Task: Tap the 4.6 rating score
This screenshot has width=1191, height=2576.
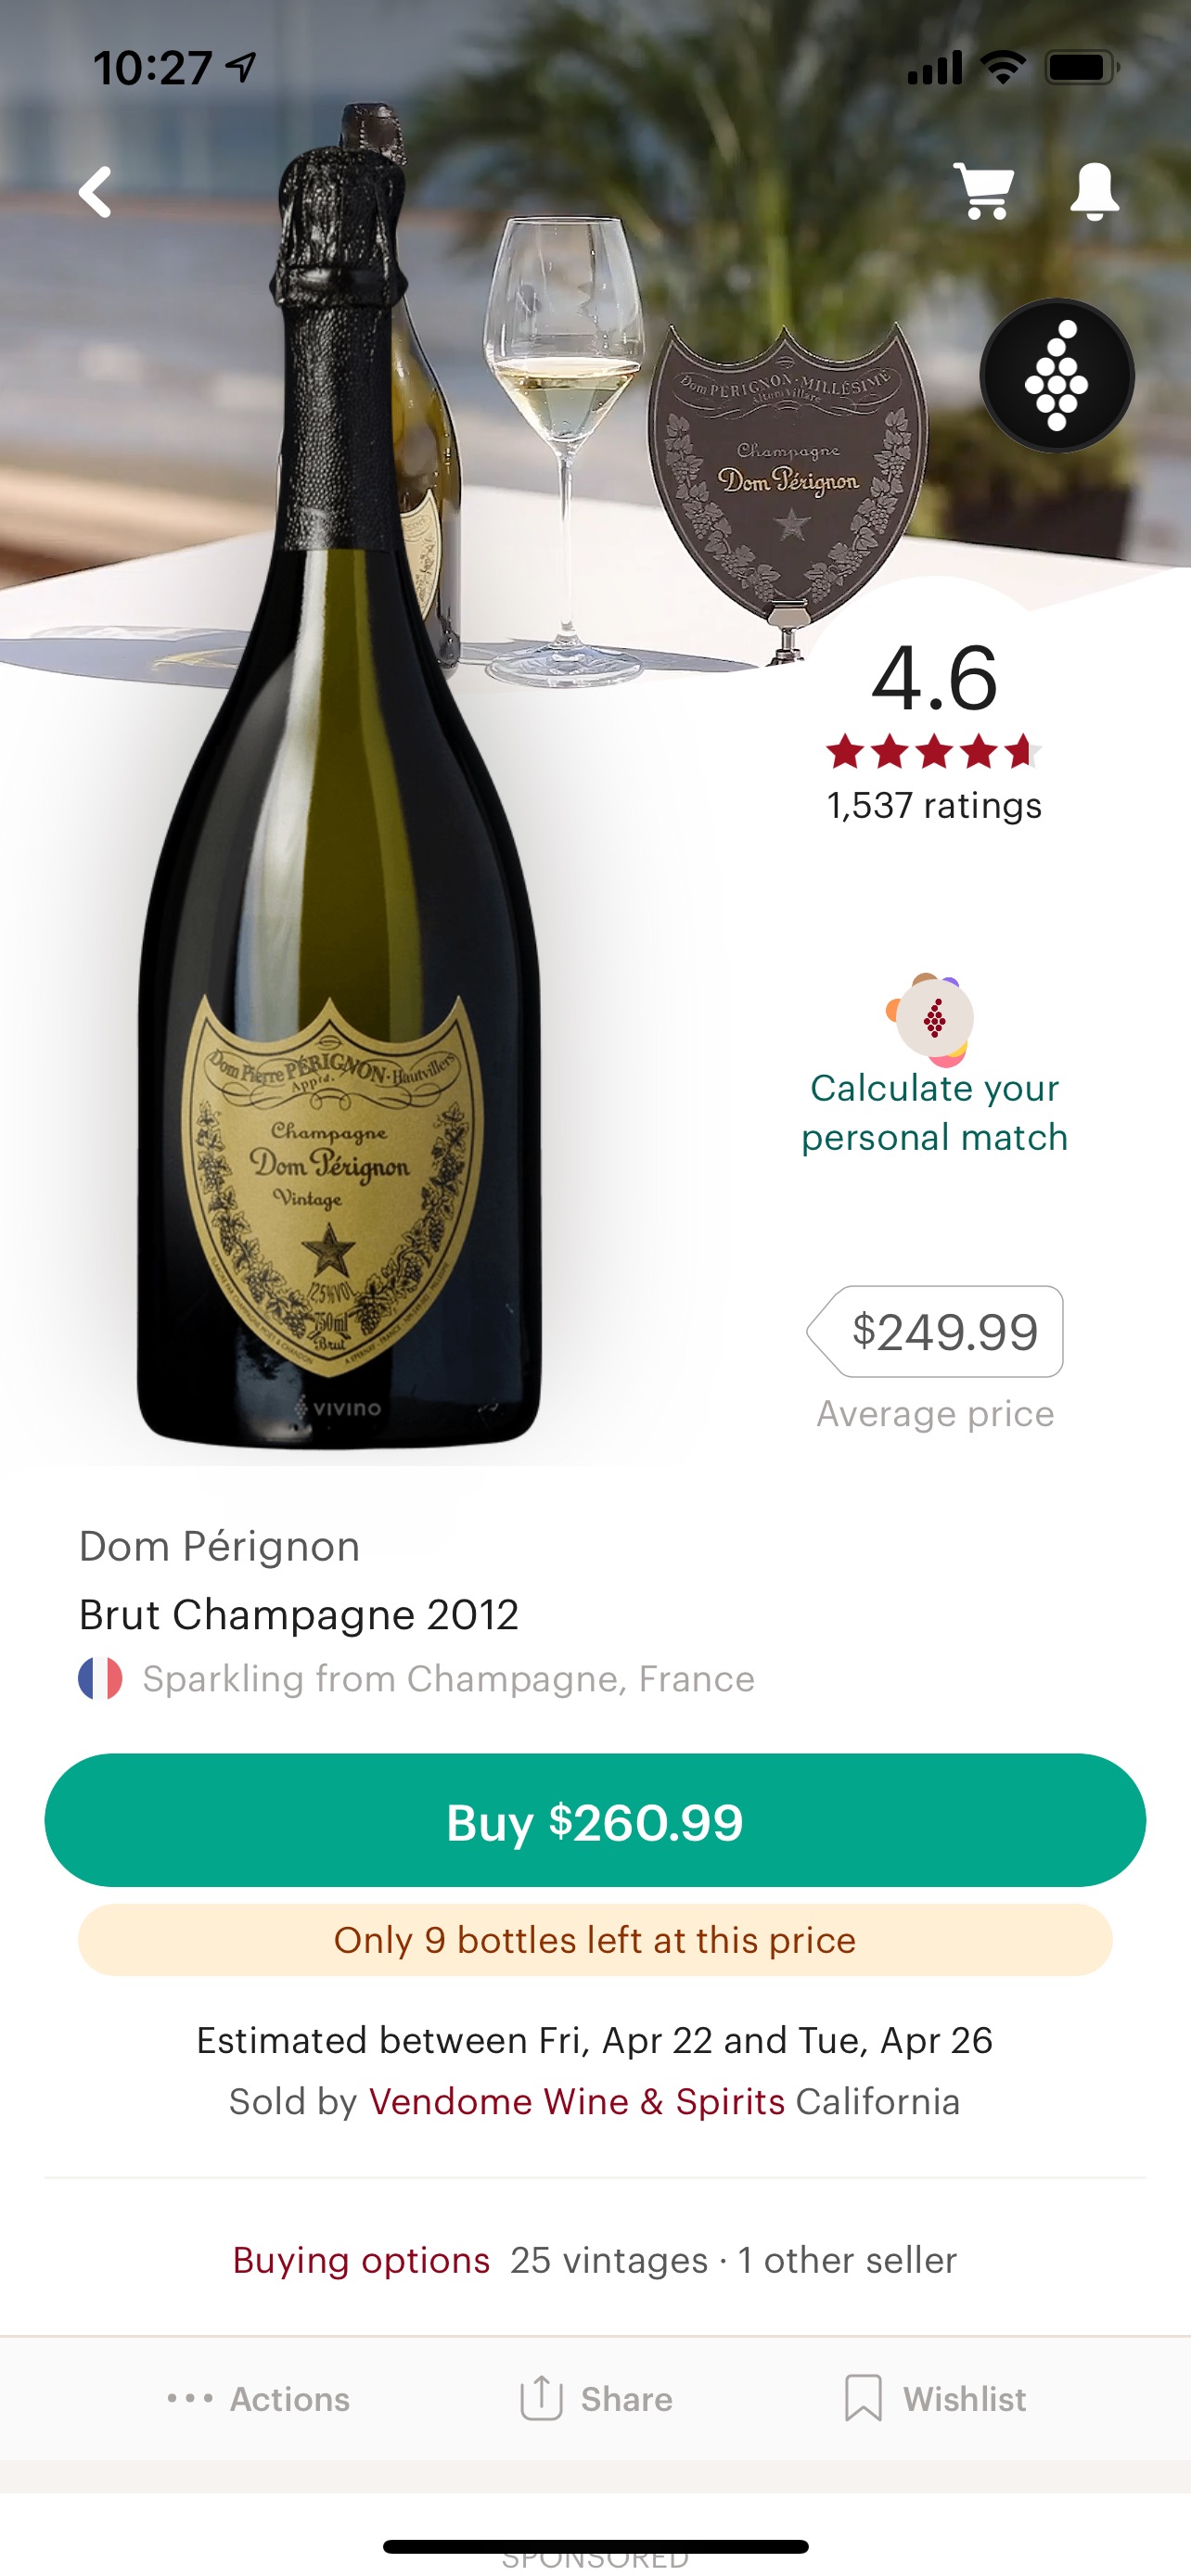Action: [934, 679]
